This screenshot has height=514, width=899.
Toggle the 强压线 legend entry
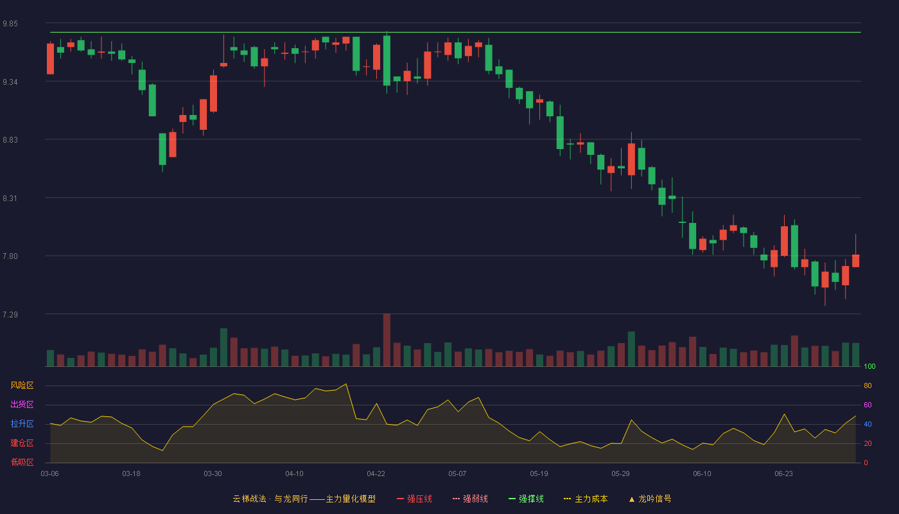pyautogui.click(x=414, y=499)
